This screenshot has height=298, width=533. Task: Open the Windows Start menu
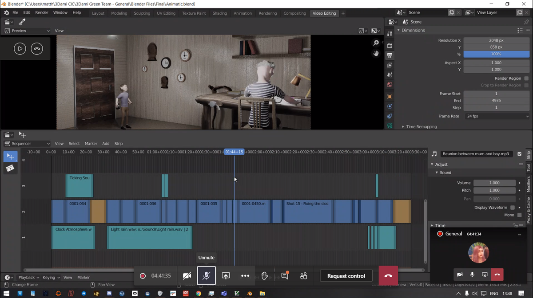pos(7,294)
